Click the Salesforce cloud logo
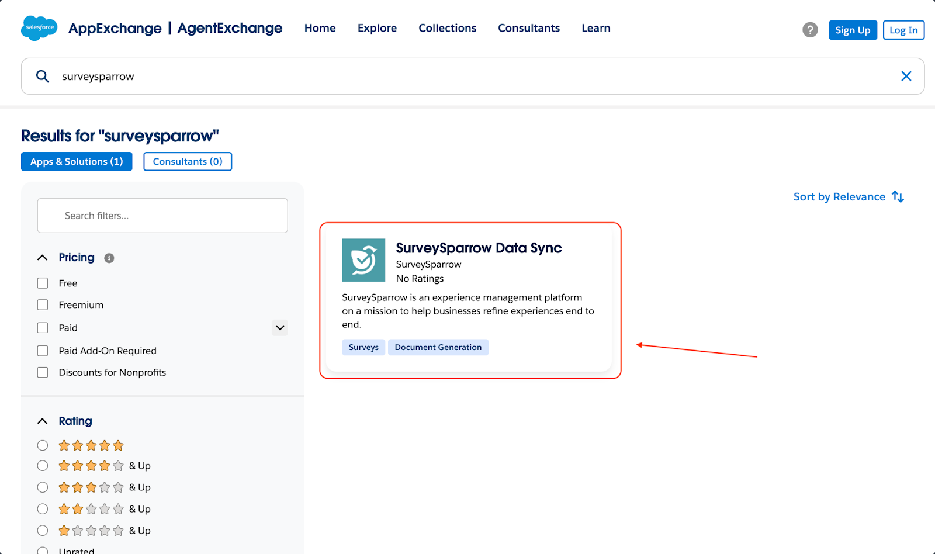Viewport: 935px width, 554px height. pyautogui.click(x=39, y=28)
